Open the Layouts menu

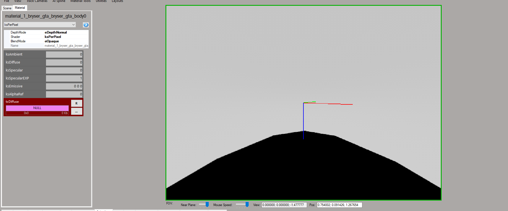point(117,1)
